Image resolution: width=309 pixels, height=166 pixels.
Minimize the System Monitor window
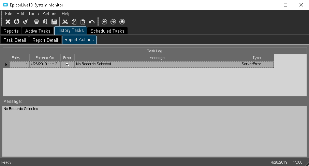[270, 5]
